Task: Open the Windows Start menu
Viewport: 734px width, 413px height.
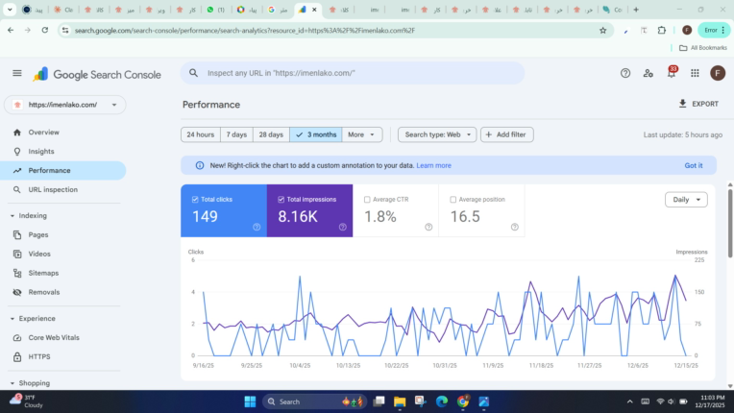Action: (250, 401)
